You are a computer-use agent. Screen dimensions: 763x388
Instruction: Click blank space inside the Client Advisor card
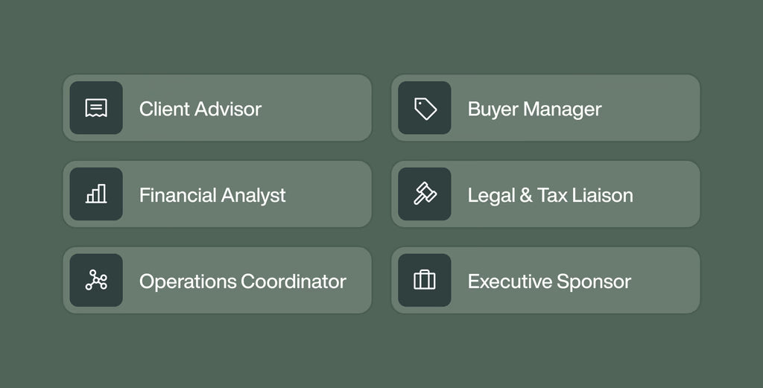point(316,108)
